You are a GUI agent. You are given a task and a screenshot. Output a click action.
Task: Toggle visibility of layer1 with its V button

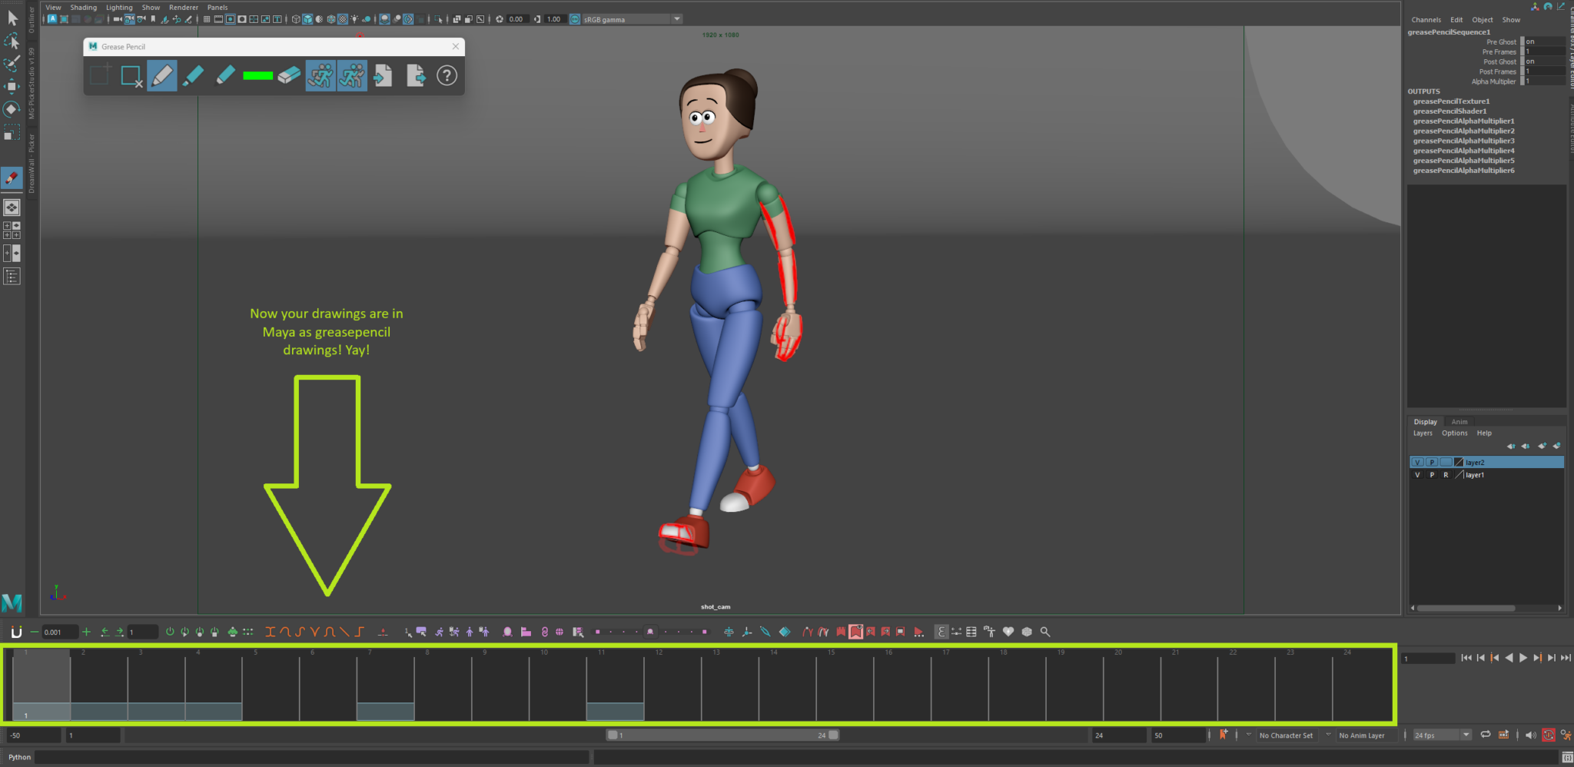click(x=1417, y=475)
